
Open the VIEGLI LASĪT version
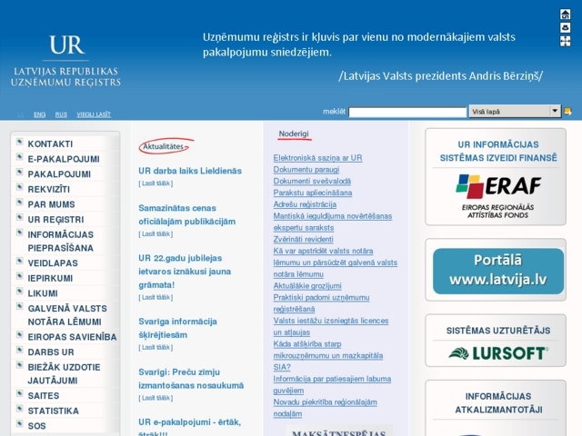coord(94,114)
